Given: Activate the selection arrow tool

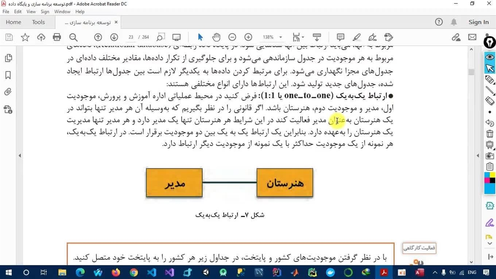Looking at the screenshot, I should point(200,37).
